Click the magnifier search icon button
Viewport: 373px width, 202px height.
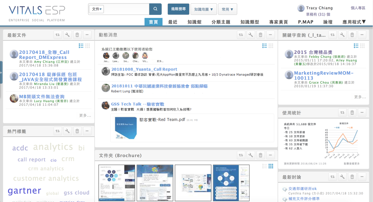click(x=155, y=9)
